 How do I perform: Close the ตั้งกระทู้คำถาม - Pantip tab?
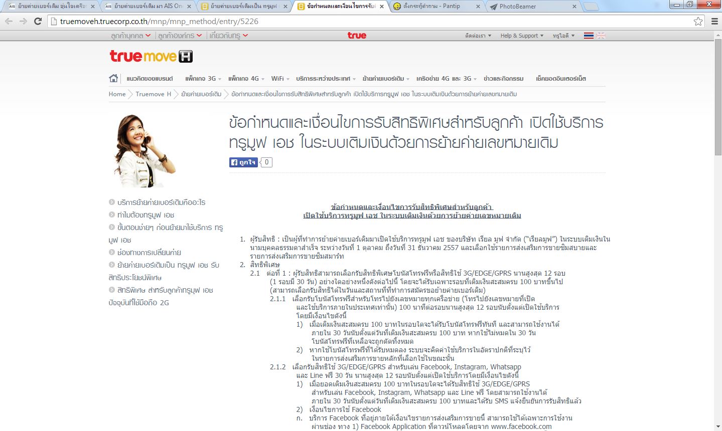pyautogui.click(x=478, y=7)
